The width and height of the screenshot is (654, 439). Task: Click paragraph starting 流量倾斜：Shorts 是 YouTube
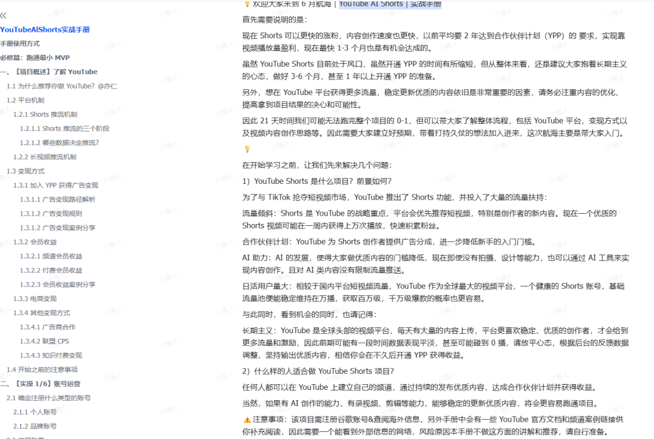tap(429, 219)
